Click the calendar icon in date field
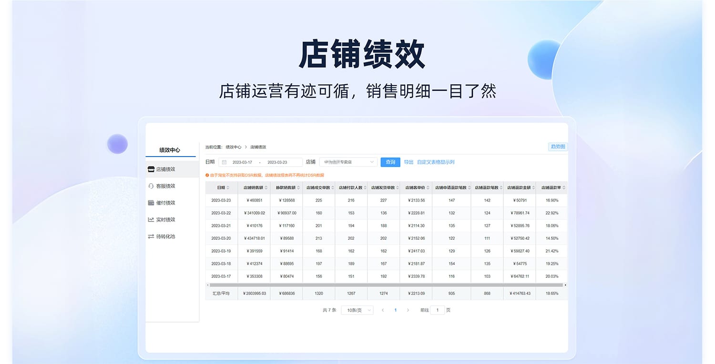 tap(225, 162)
